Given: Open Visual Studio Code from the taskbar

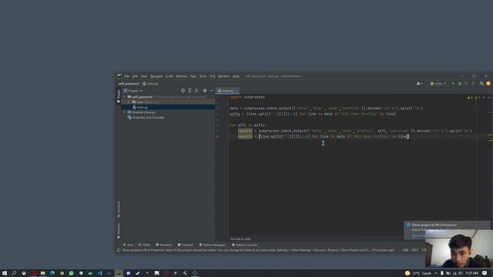Looking at the screenshot, I should tap(99, 273).
